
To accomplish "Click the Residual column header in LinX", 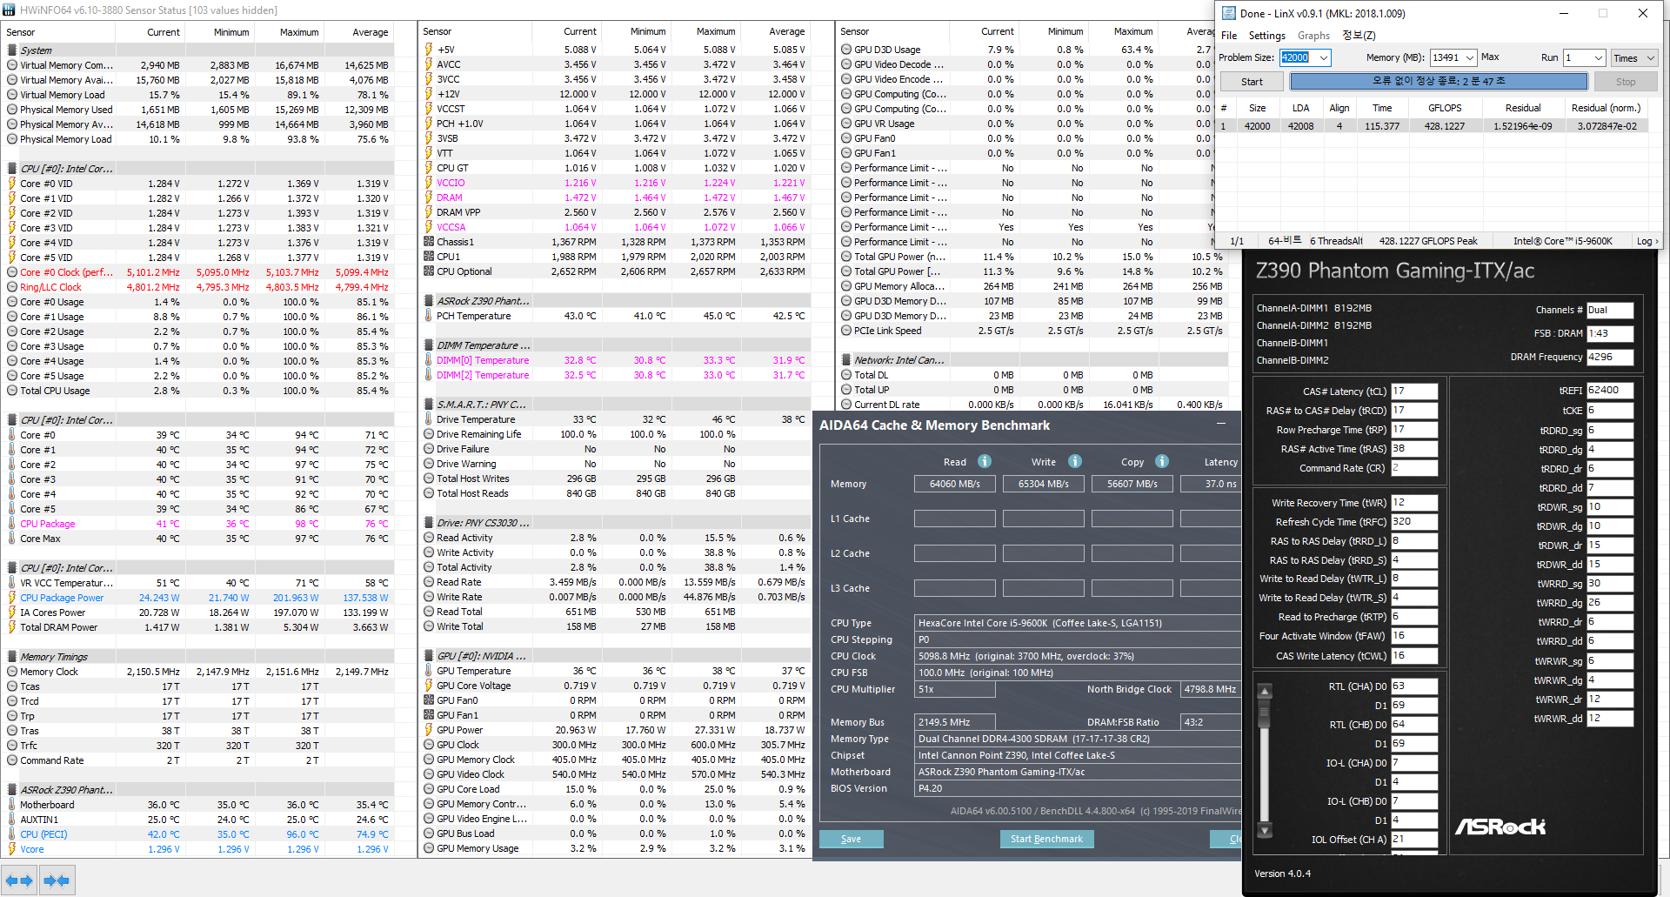I will pyautogui.click(x=1523, y=108).
